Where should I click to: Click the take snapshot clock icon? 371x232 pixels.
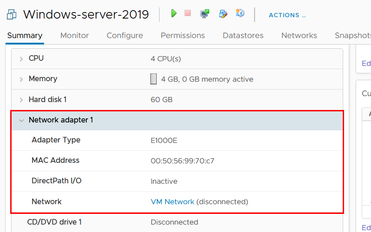pyautogui.click(x=240, y=13)
